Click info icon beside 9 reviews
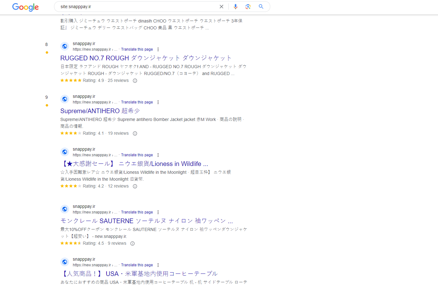 tap(132, 243)
